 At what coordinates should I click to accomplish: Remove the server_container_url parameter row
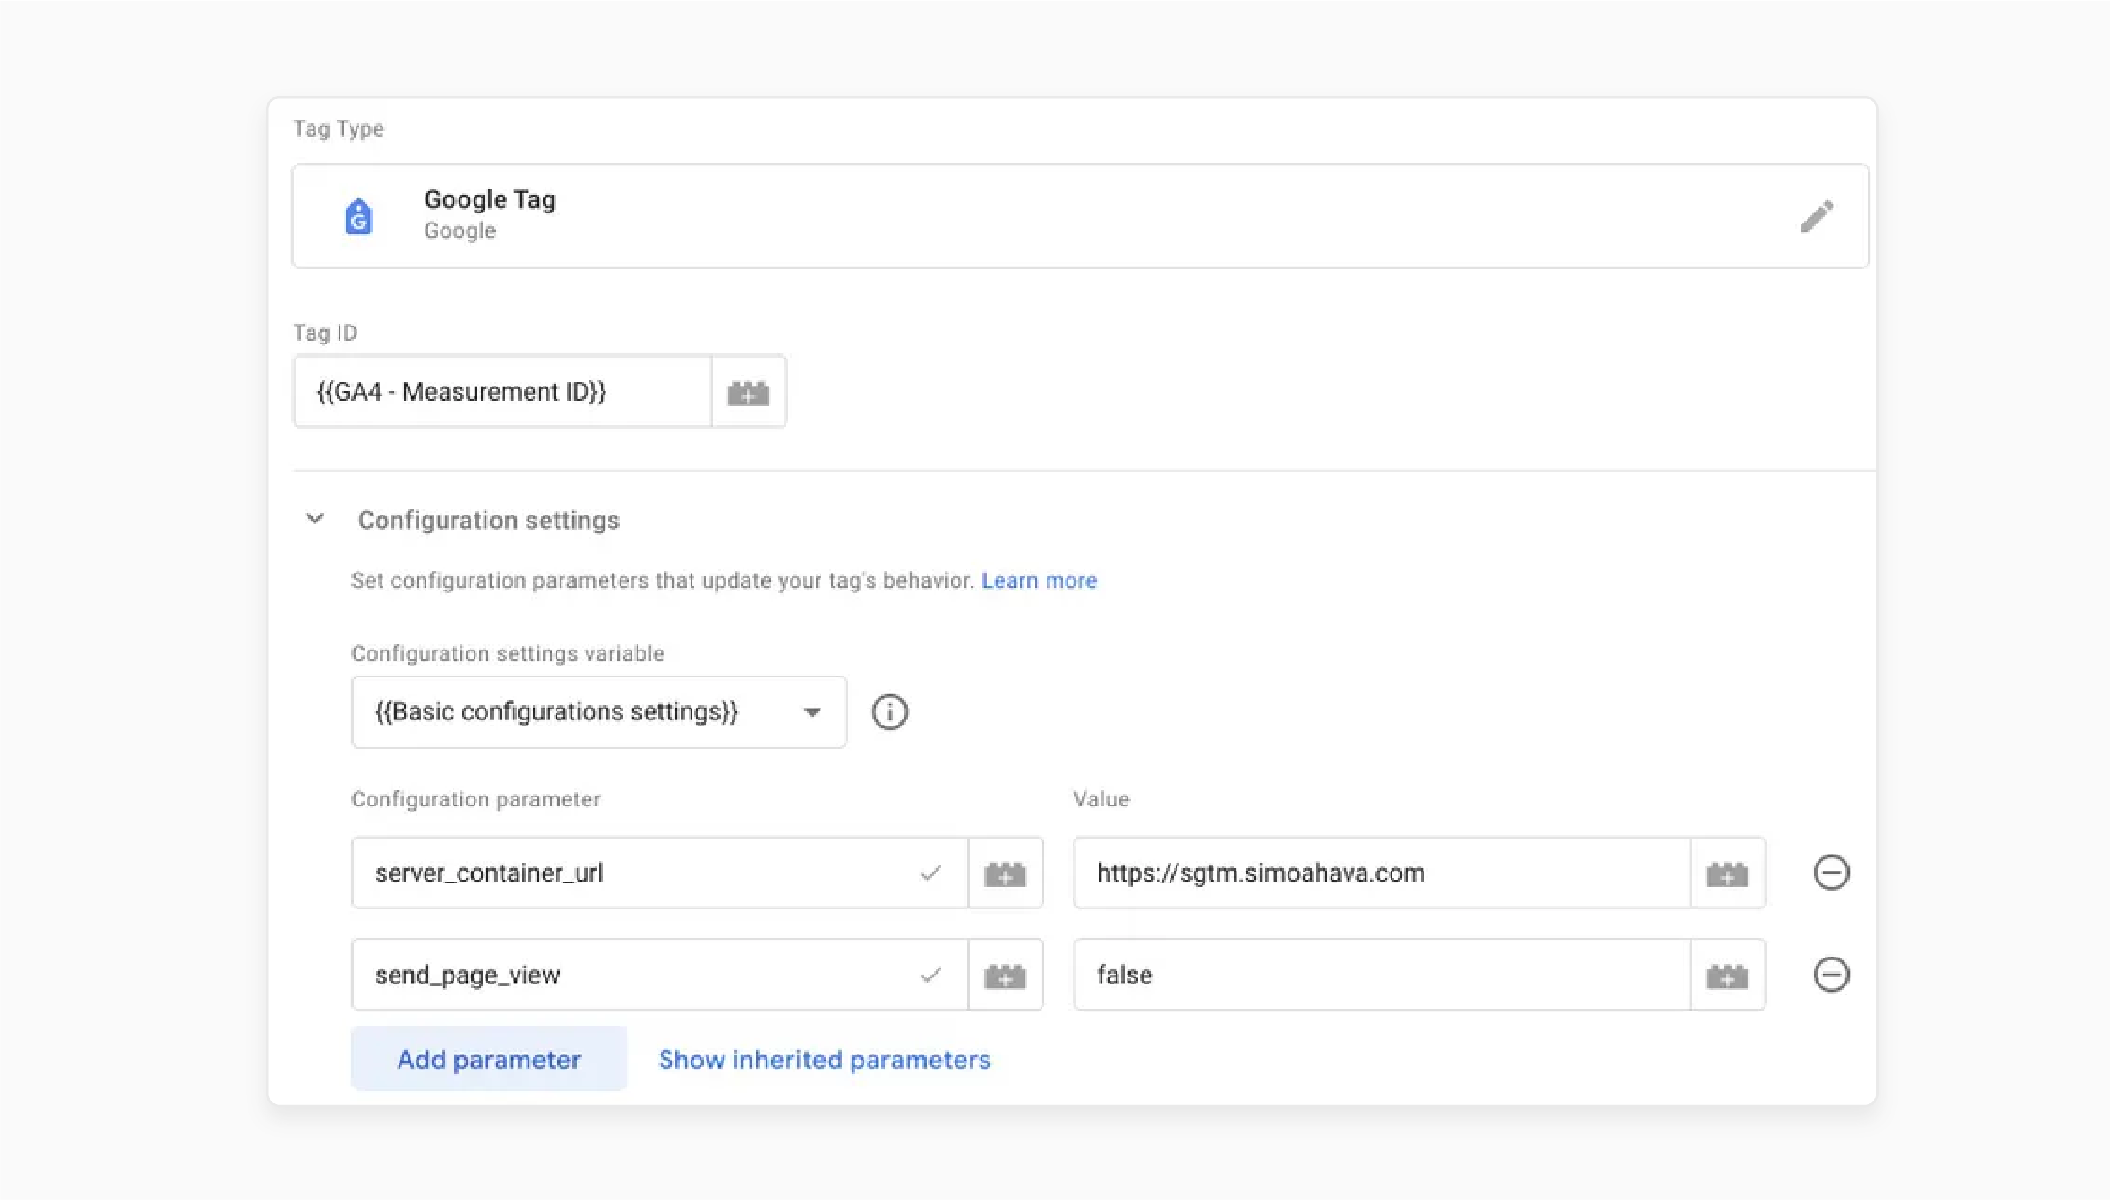[1831, 873]
